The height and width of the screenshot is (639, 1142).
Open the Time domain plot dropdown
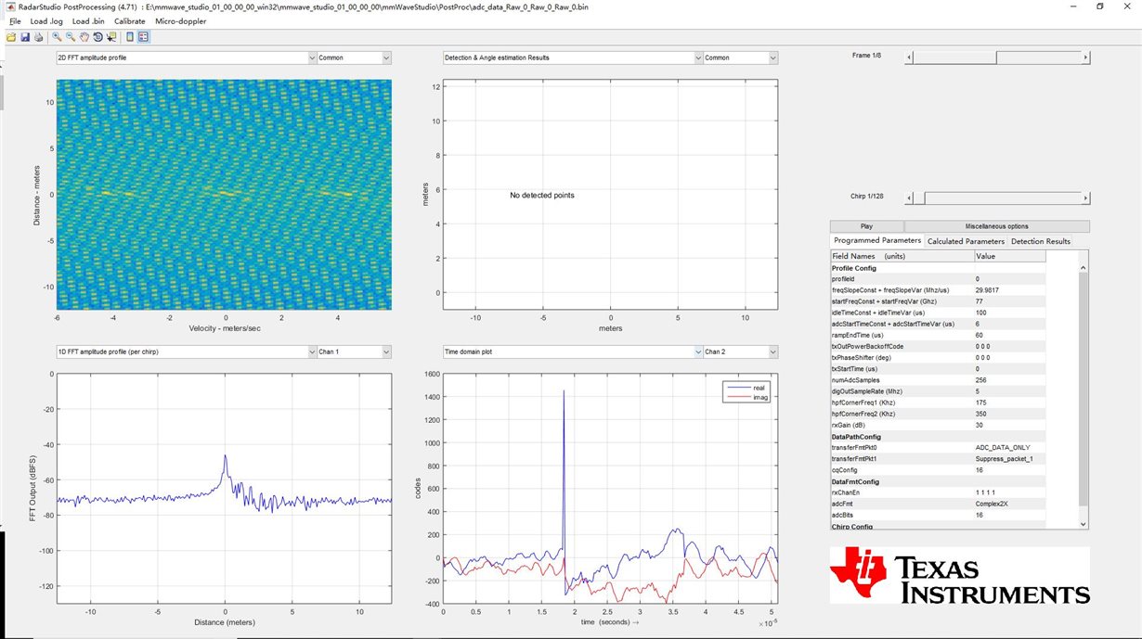[x=573, y=351]
